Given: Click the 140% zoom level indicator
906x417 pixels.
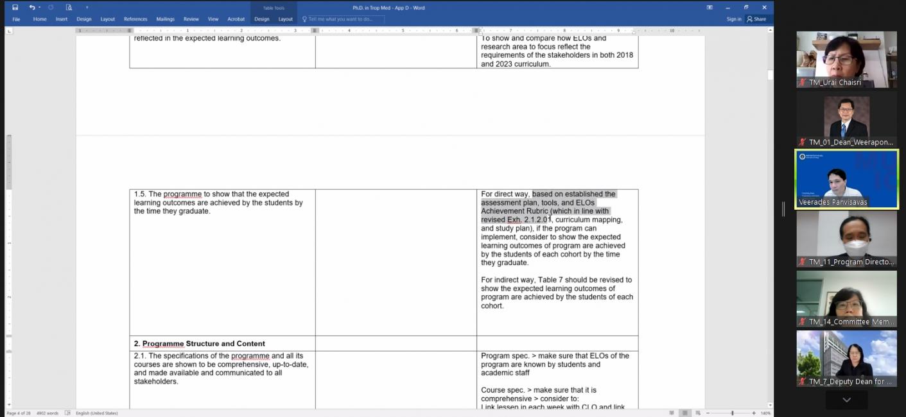Looking at the screenshot, I should click(x=765, y=413).
